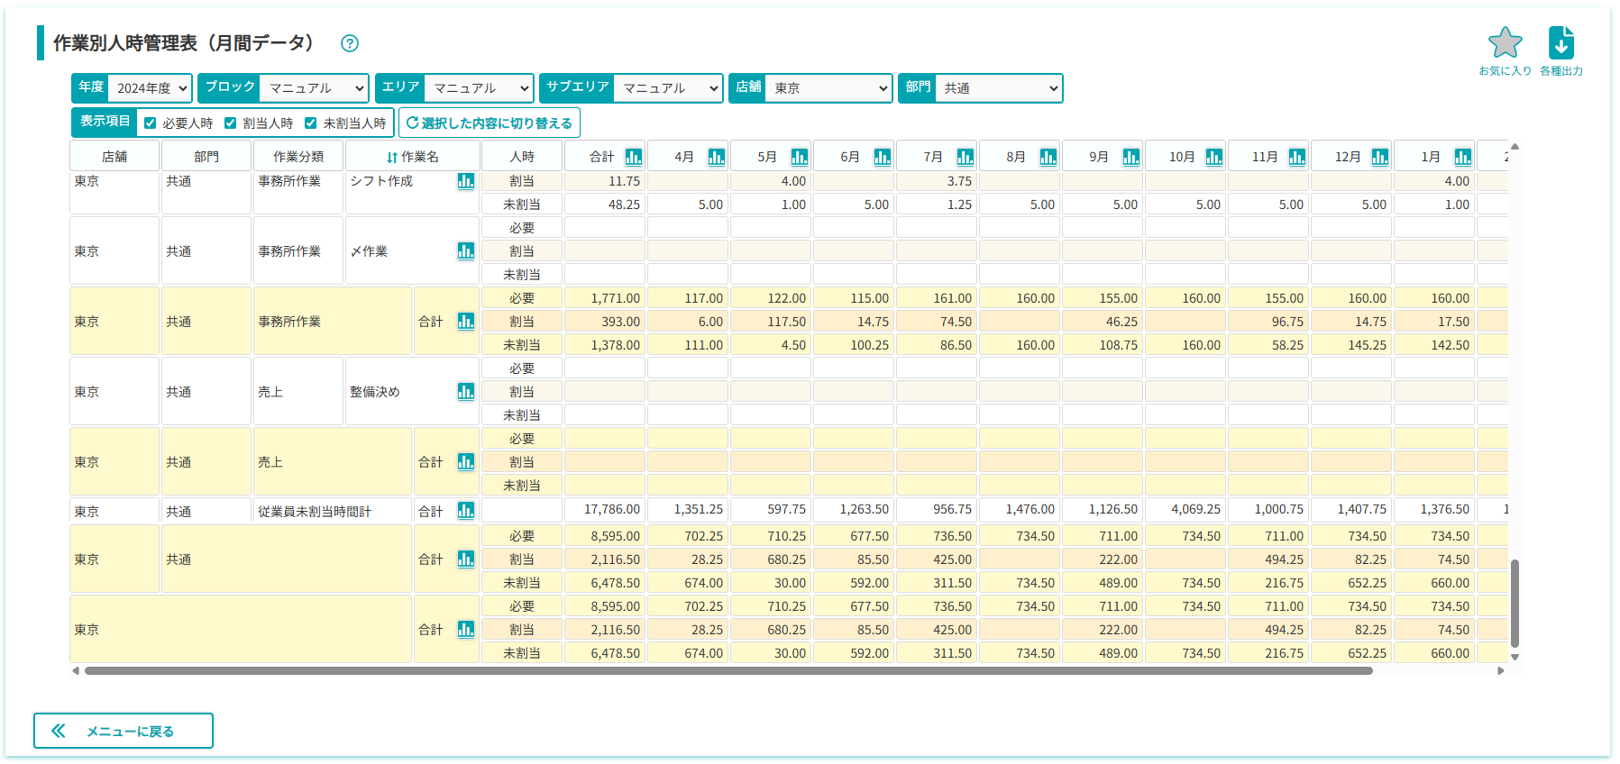Screen dimensions: 1620x764
Task: View chart for シフト作成 row
Action: point(465,181)
